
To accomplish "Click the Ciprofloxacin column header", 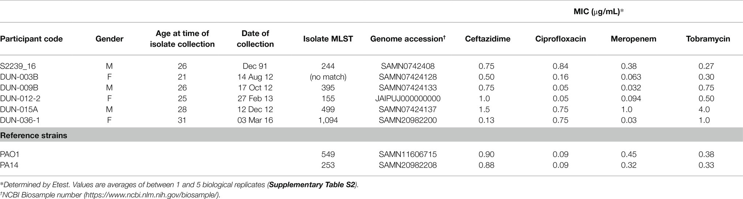I will point(561,39).
